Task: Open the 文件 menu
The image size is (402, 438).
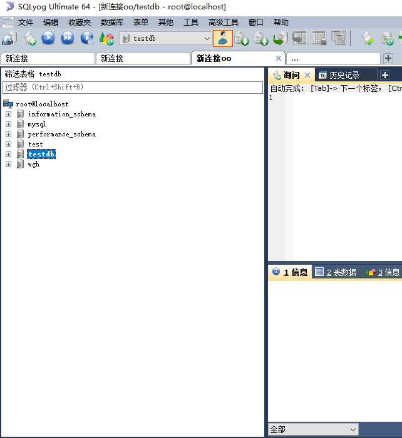Action: (26, 22)
